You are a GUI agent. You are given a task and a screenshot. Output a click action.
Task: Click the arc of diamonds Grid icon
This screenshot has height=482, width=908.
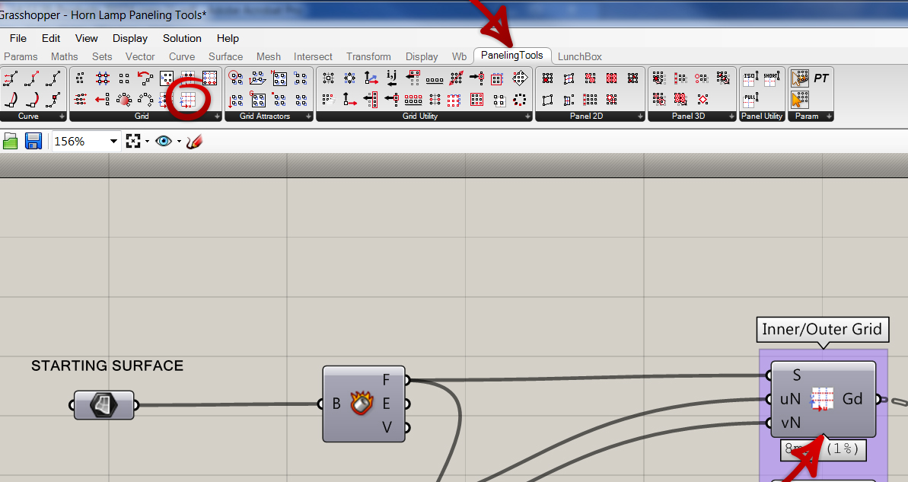pyautogui.click(x=145, y=100)
